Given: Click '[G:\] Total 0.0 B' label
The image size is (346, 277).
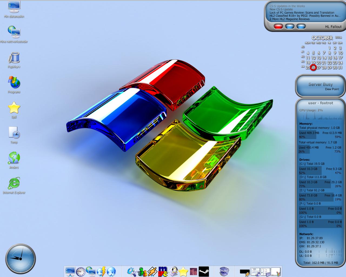Looking at the screenshot, I should (310, 217).
